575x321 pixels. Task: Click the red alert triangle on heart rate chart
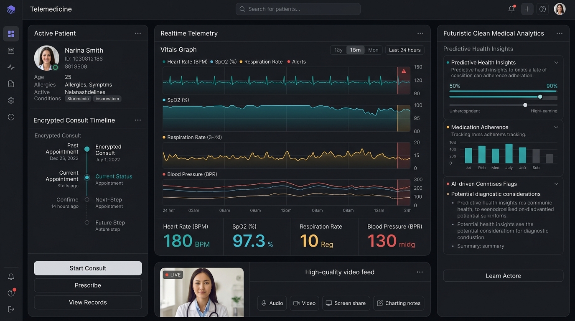(x=404, y=71)
